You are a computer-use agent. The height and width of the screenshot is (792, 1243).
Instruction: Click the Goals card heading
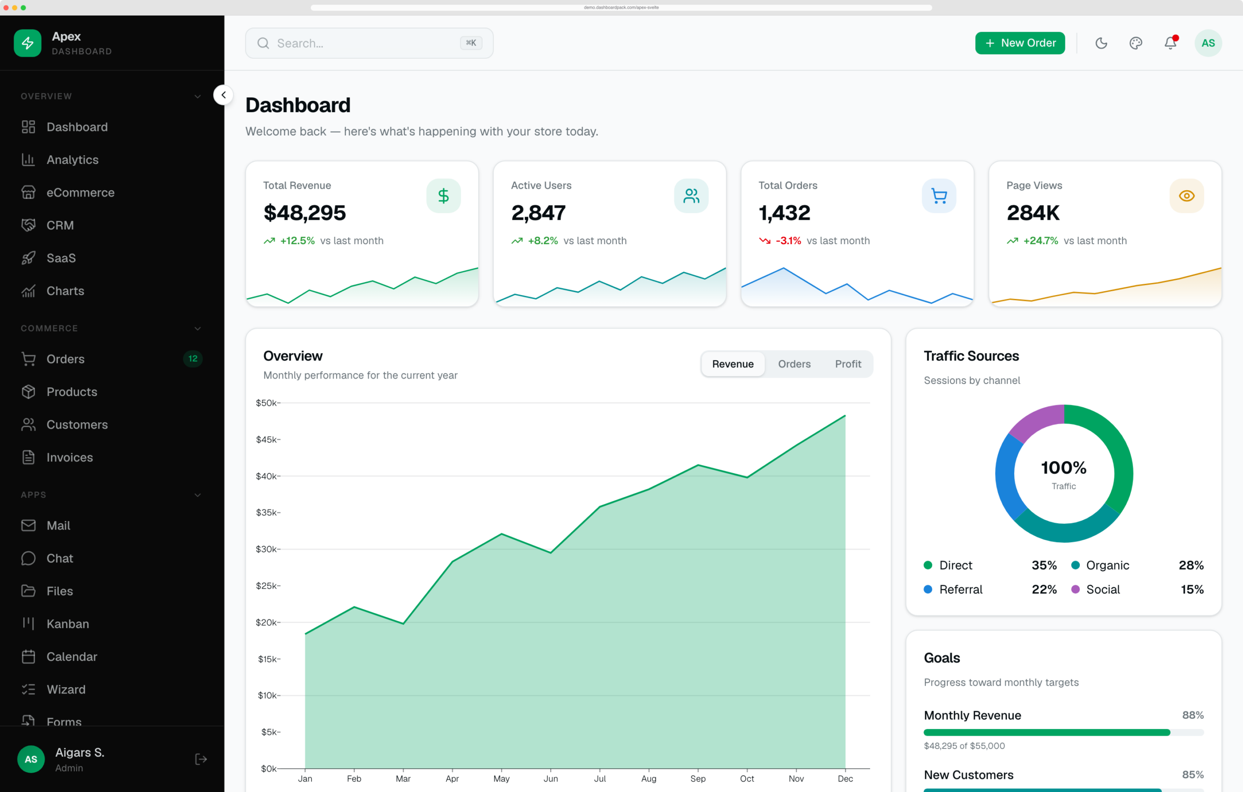[941, 658]
